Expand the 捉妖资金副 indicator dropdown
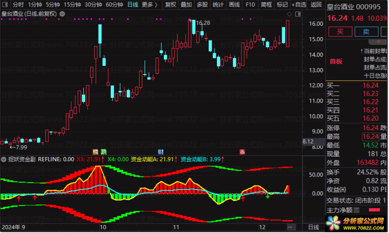 4,159
